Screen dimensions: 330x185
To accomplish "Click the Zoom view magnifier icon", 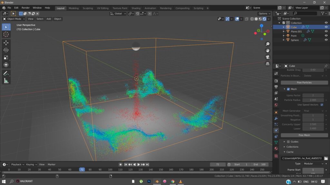I will [267, 44].
